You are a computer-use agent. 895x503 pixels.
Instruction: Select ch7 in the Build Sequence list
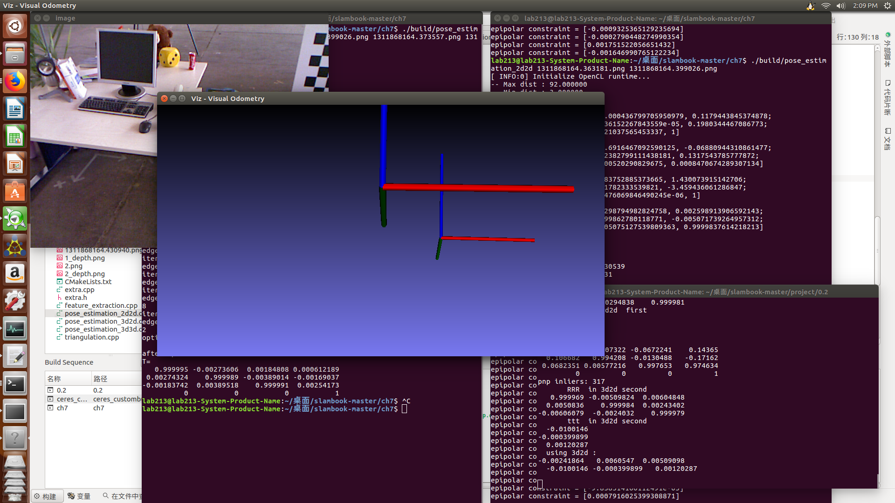[62, 408]
